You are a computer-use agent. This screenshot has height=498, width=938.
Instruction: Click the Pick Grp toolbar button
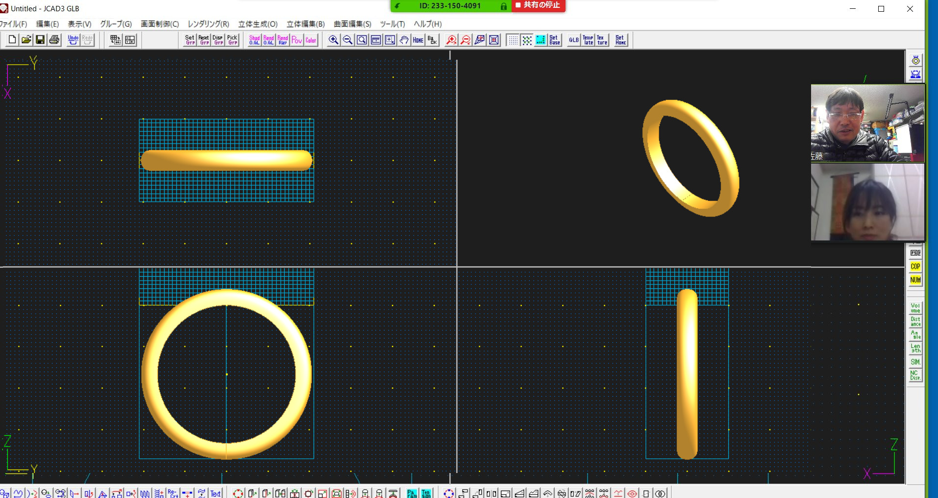(232, 40)
